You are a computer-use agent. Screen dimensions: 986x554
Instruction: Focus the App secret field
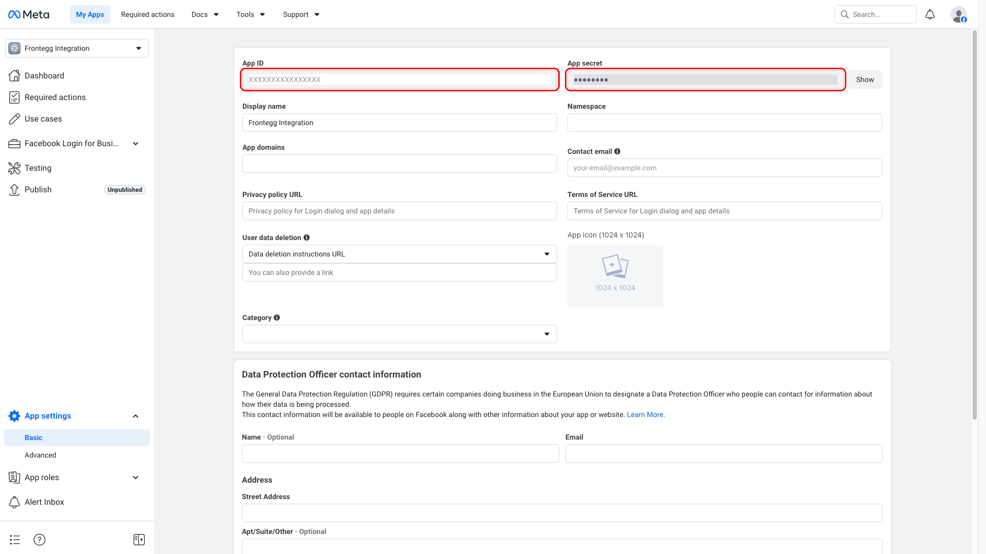tap(706, 80)
